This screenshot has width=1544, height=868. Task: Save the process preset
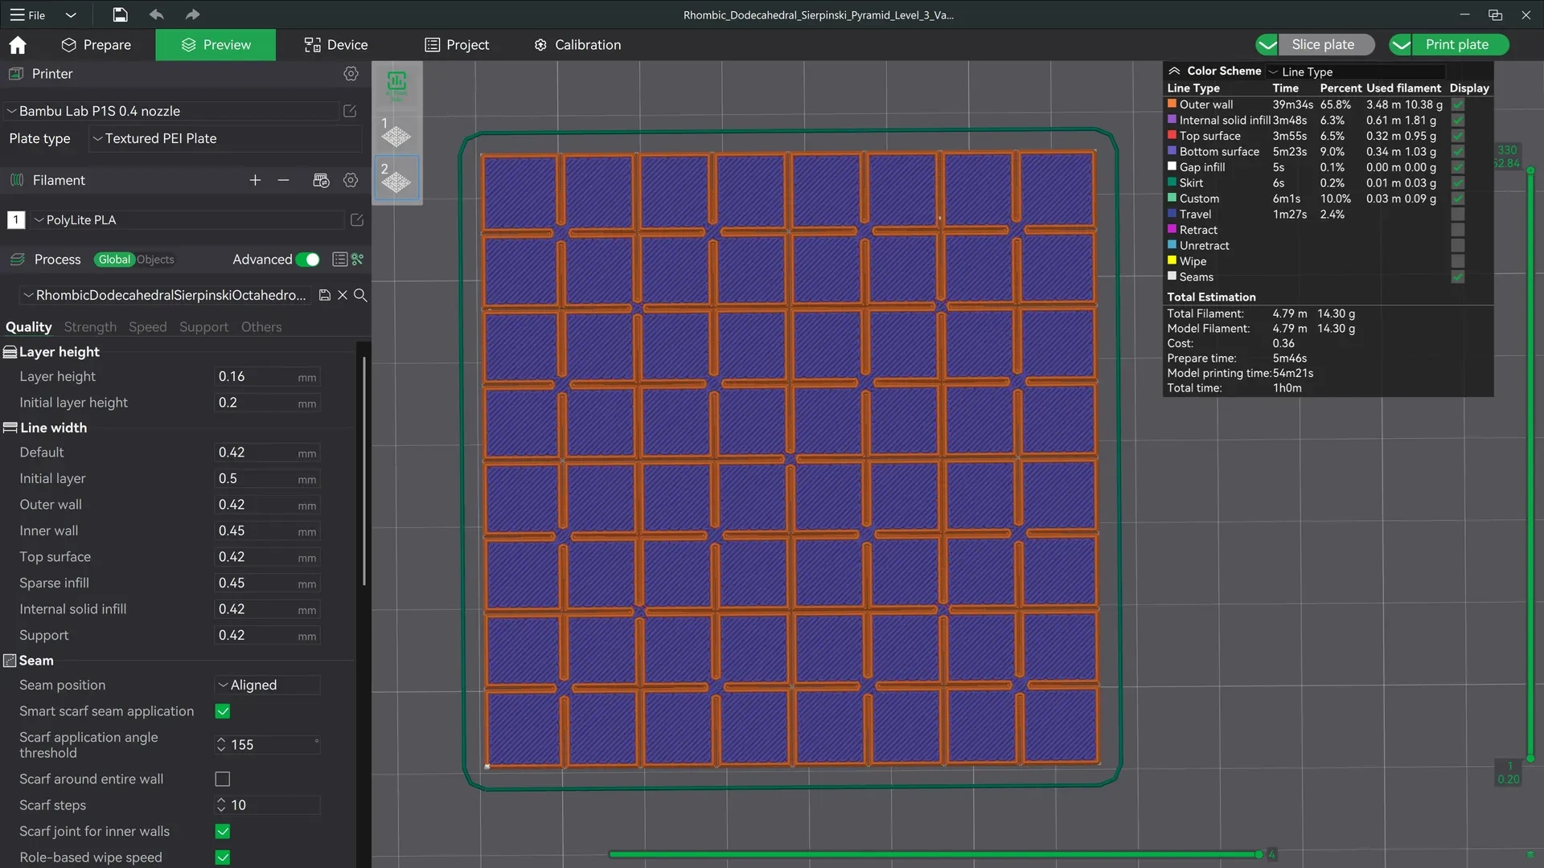325,295
